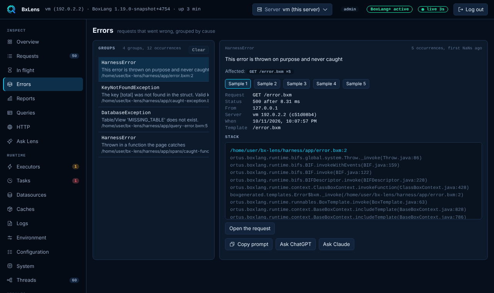Click the error.bxm:2 stack trace top line
This screenshot has height=293, width=494.
288,150
